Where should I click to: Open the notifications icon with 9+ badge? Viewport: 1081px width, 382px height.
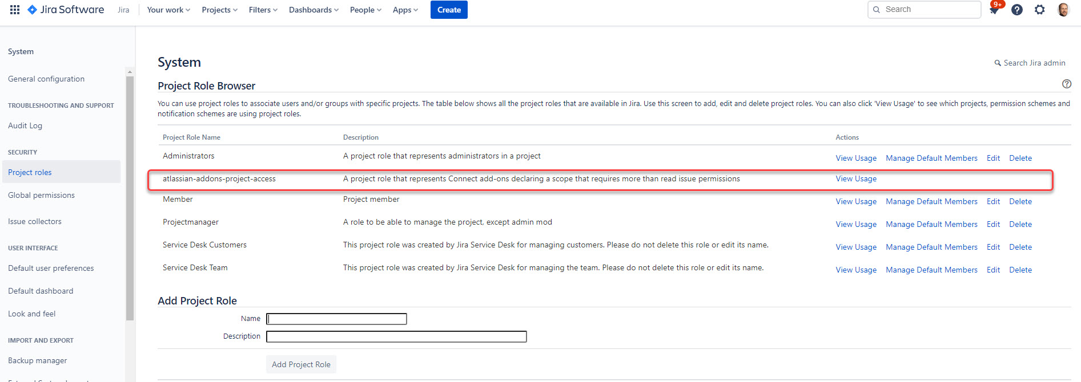coord(994,10)
